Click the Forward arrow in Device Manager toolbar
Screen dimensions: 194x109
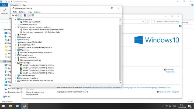16,15
